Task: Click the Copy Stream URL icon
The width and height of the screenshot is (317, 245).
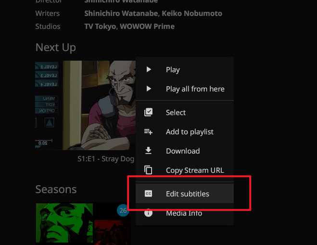Action: (149, 170)
